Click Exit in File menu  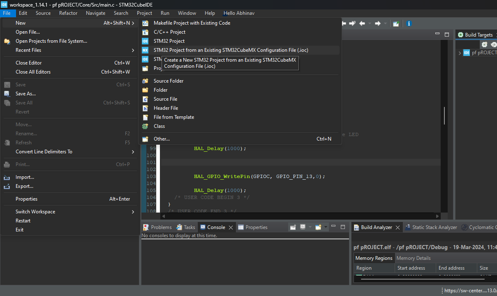coord(70,230)
